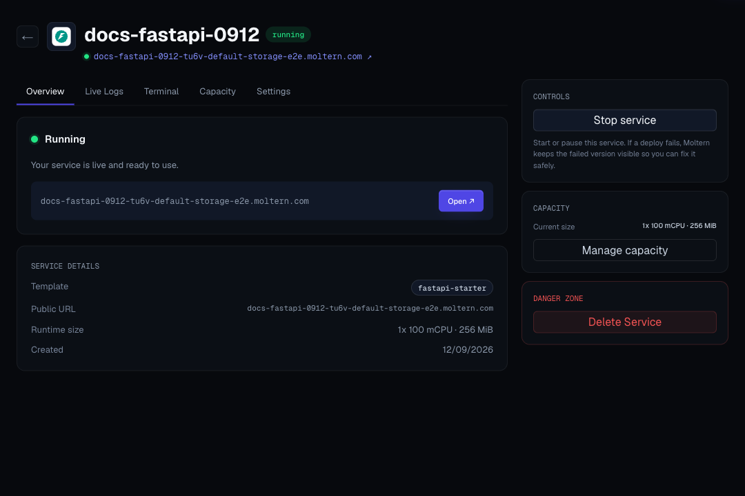The height and width of the screenshot is (496, 745).
Task: Click the running status badge
Action: 288,34
